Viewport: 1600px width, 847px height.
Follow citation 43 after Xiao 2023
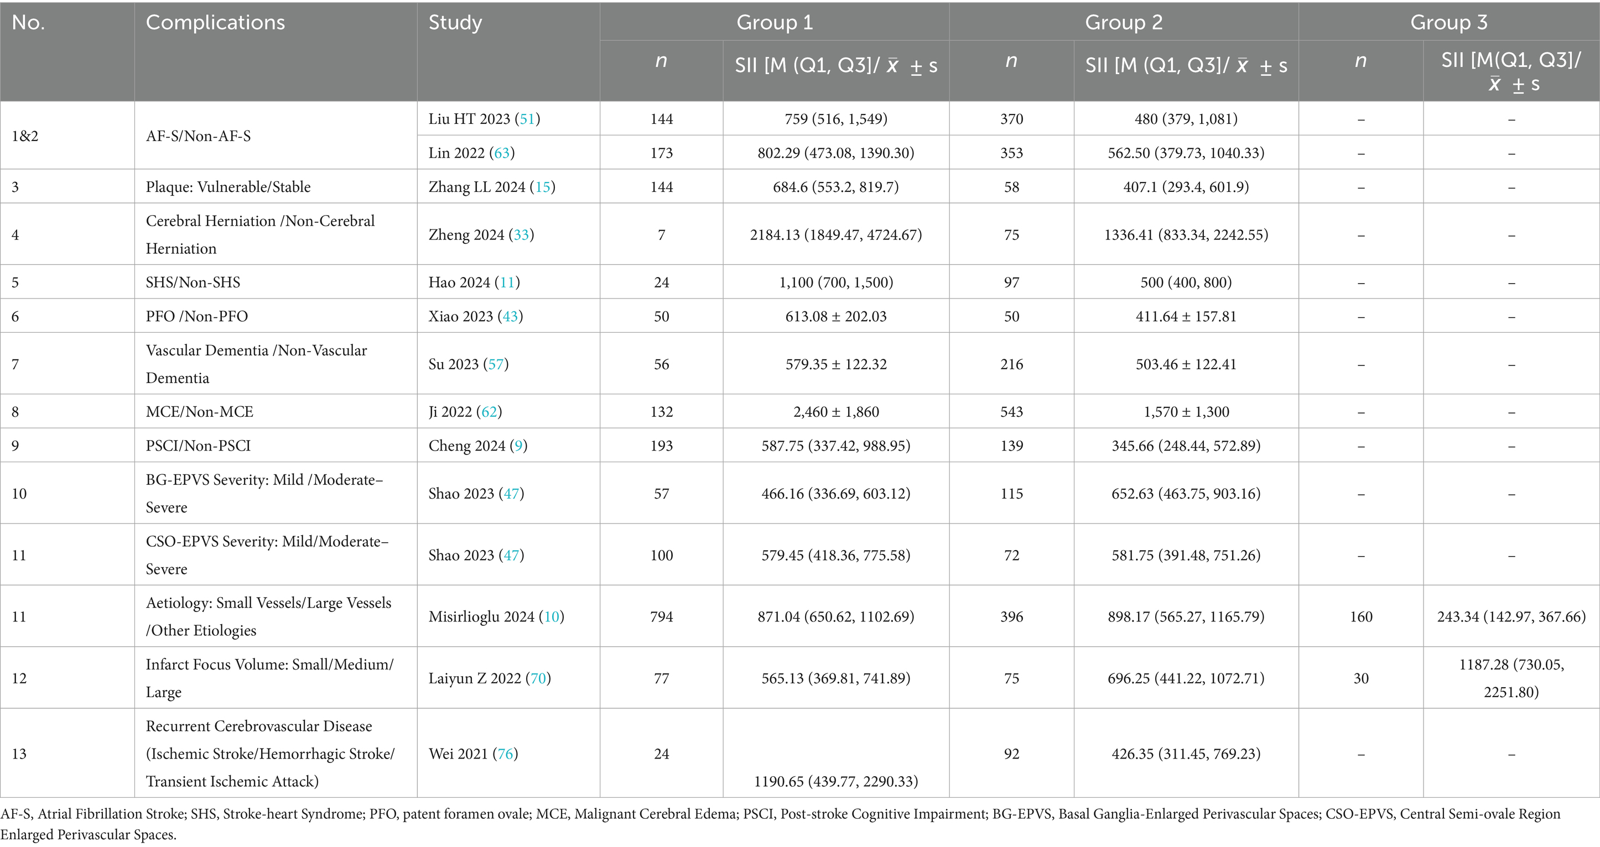[x=510, y=316]
